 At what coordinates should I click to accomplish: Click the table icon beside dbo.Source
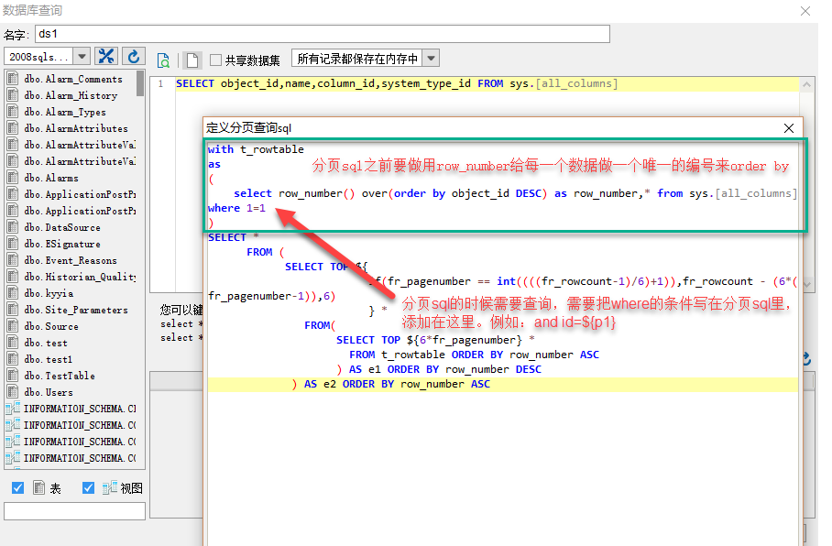tap(13, 326)
